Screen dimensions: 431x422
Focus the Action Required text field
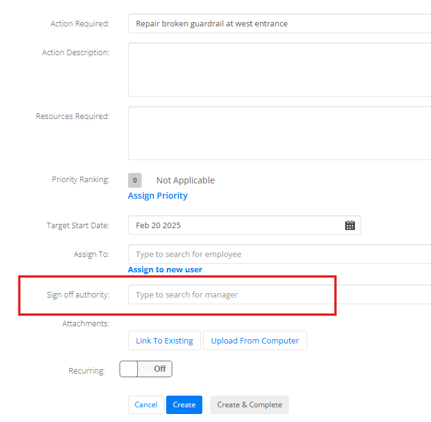[280, 24]
